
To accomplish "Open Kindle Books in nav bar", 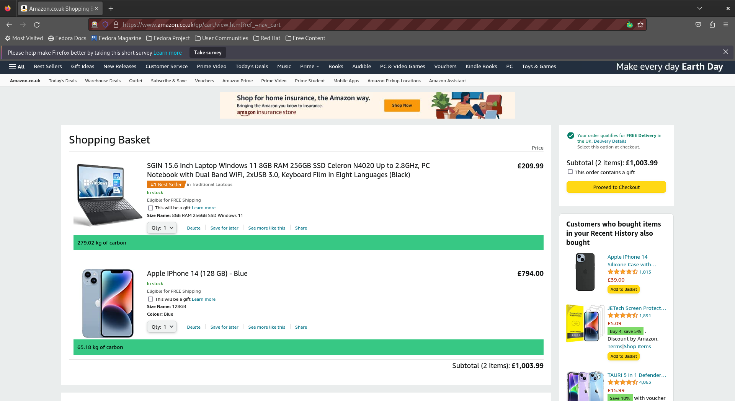I will (481, 67).
